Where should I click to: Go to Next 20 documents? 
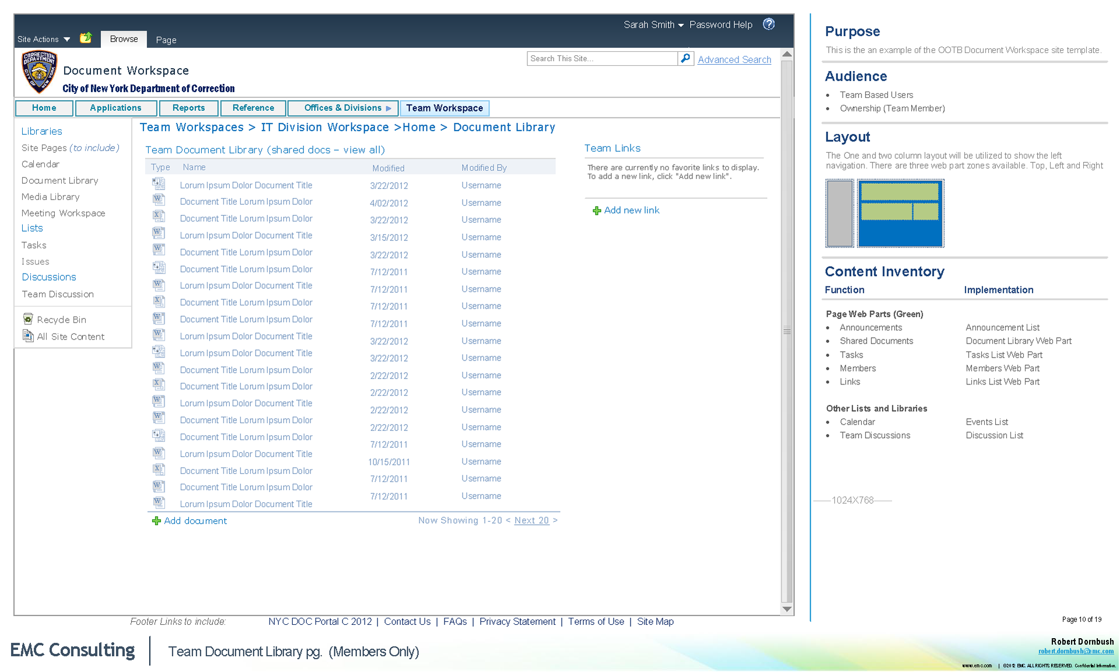click(x=531, y=520)
